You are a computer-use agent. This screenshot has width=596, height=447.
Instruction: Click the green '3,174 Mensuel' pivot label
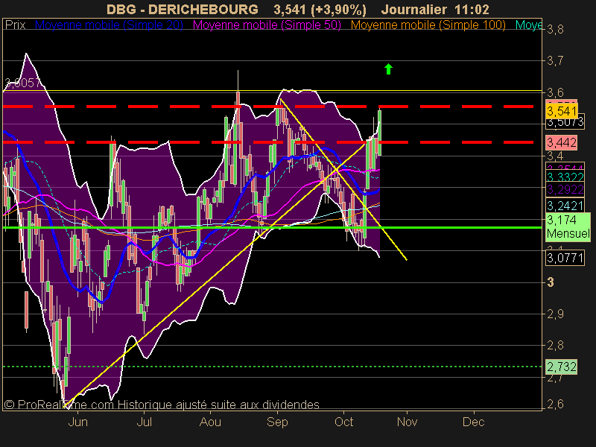pyautogui.click(x=568, y=226)
